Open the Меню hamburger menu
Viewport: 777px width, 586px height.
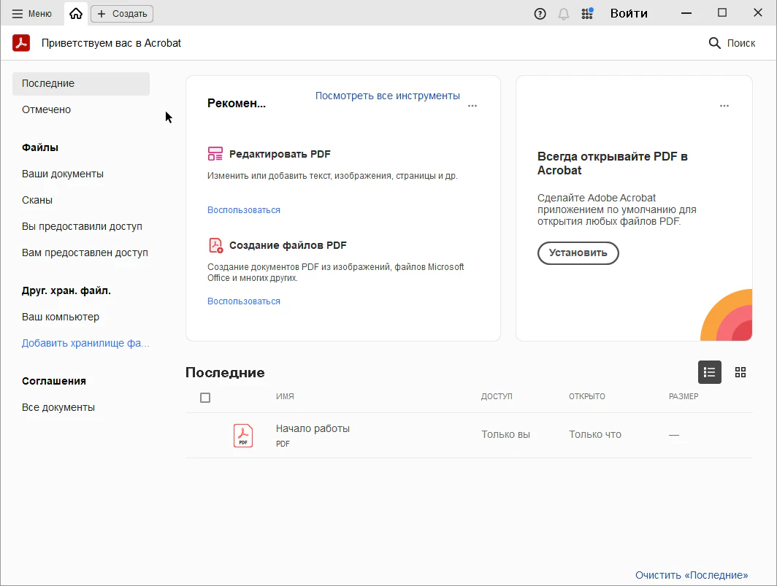pyautogui.click(x=32, y=13)
